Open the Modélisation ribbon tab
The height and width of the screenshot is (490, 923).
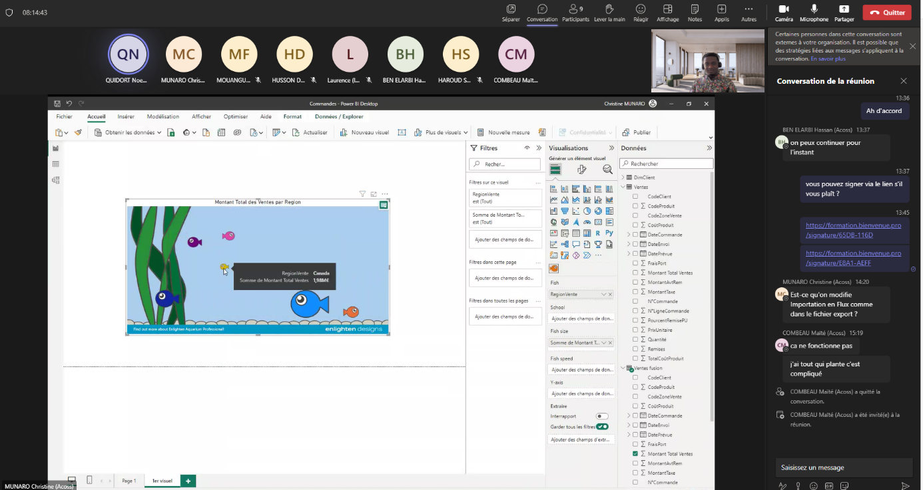162,116
